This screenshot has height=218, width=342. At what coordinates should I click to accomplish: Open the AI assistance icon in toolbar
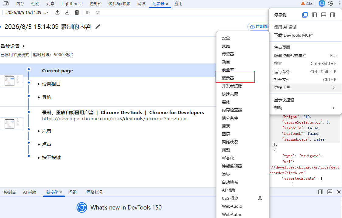tap(322, 3)
